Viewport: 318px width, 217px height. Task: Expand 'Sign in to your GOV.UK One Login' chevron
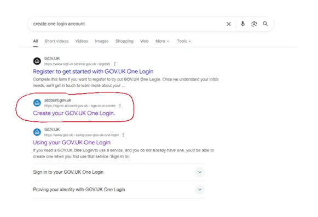click(x=200, y=172)
